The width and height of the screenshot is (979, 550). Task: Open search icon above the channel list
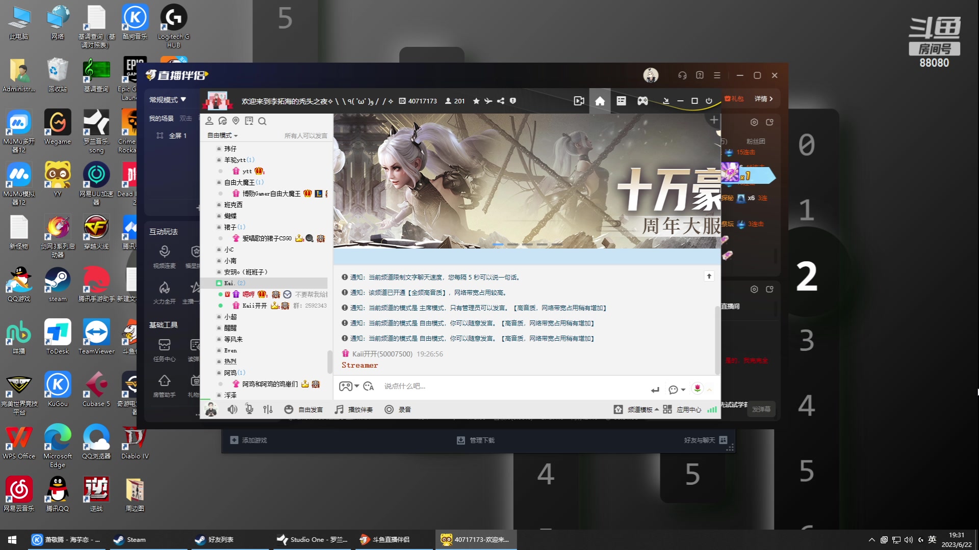click(262, 121)
